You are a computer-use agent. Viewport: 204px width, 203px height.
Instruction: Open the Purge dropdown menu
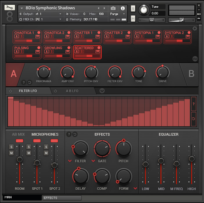[118, 14]
